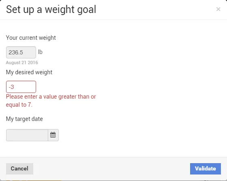This screenshot has width=227, height=181.
Task: Click the word 'date' in 'My target date'
Action: (37, 119)
